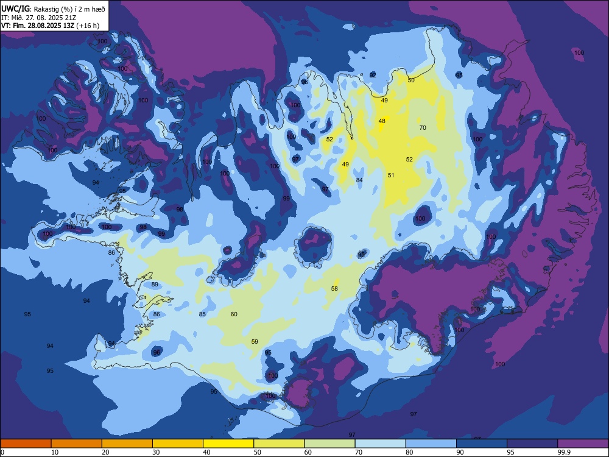Viewport: 609px width, 457px height.
Task: Select the legend scale label '10'
Action: tap(55, 452)
